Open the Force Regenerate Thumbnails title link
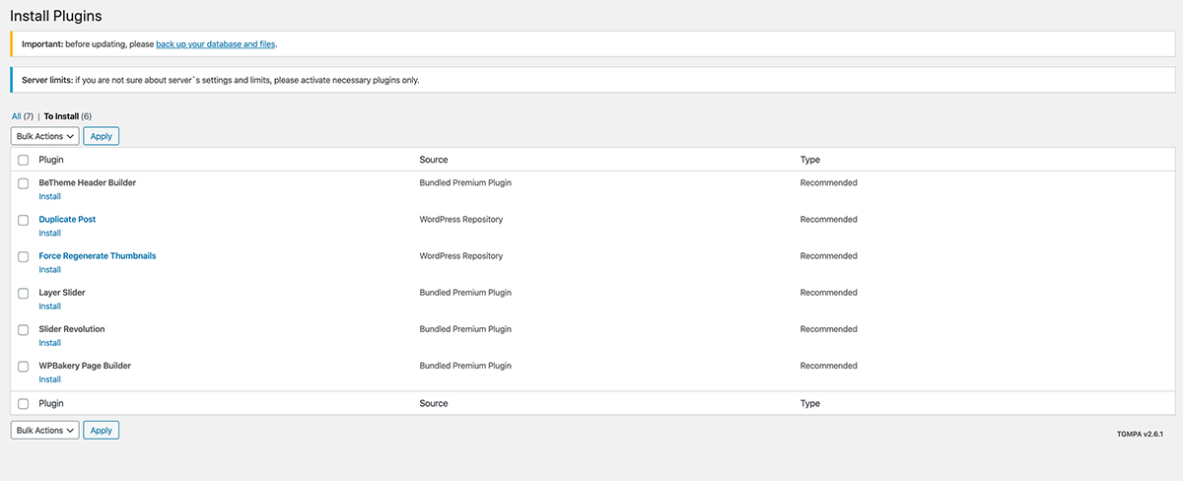This screenshot has height=481, width=1183. tap(98, 255)
